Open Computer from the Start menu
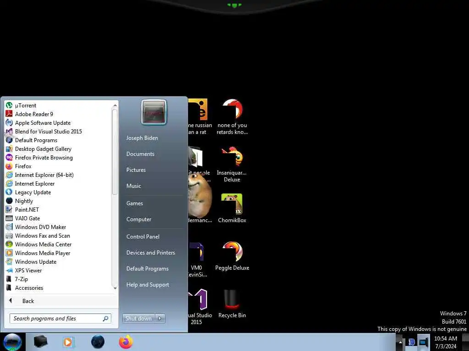The image size is (469, 351). [x=139, y=219]
